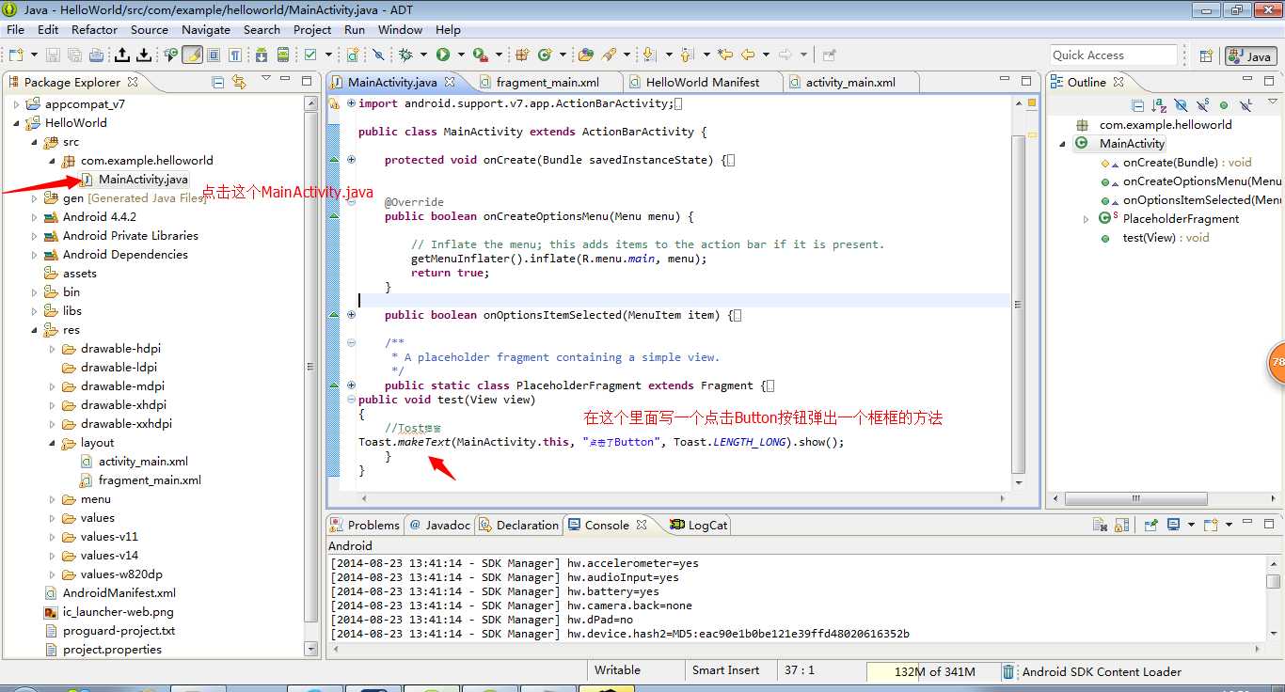Toggle Show Whitespace Characters button

234,55
